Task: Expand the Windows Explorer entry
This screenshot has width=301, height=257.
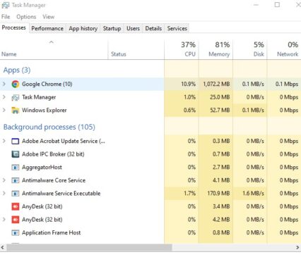Action: click(4, 110)
